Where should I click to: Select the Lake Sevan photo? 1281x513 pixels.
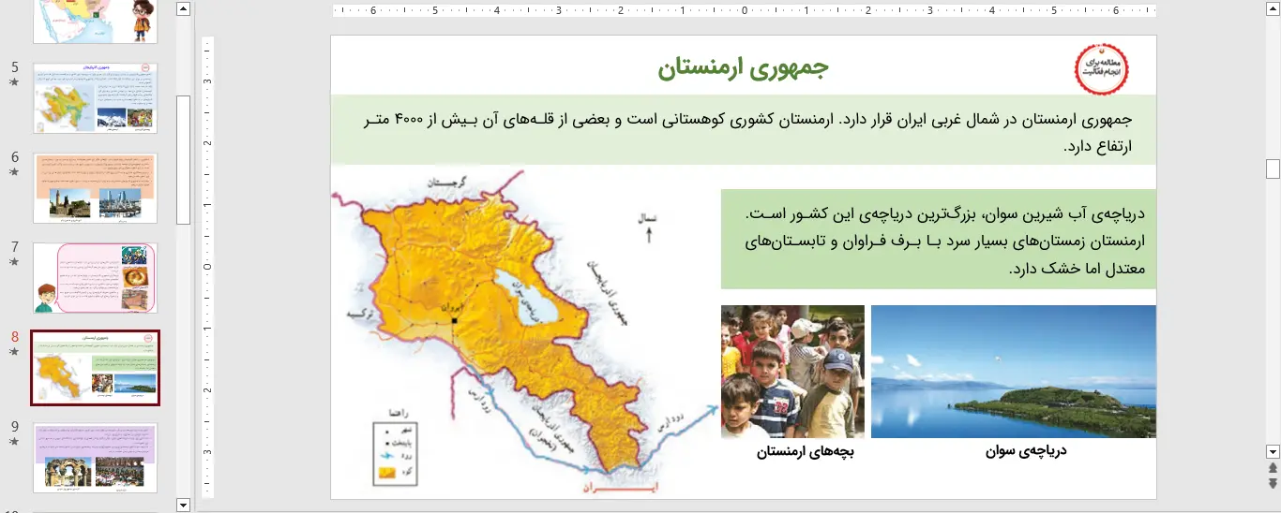pyautogui.click(x=1013, y=372)
